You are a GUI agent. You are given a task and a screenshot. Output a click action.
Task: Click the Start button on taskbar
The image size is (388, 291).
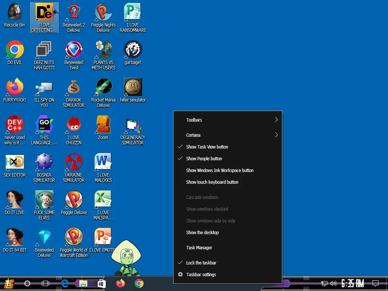point(9,283)
